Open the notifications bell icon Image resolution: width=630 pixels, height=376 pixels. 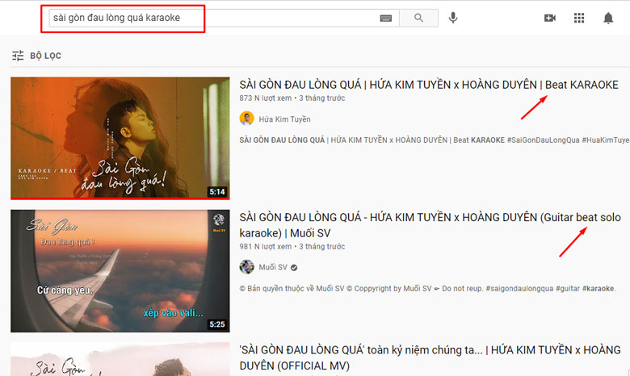tap(608, 18)
